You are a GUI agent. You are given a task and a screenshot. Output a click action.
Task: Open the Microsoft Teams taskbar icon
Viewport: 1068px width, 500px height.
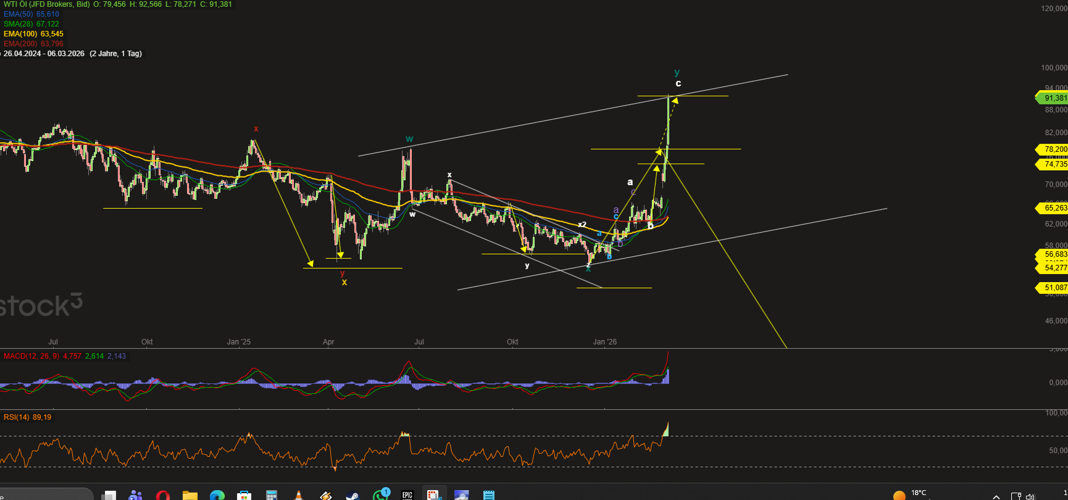tap(136, 495)
